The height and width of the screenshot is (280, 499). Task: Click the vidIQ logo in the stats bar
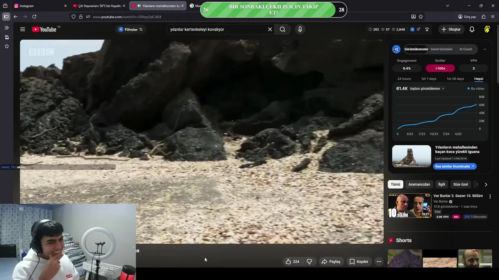412,29
